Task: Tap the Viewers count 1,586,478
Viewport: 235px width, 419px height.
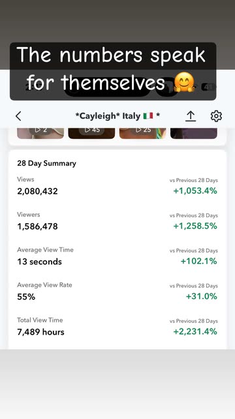Action: click(37, 227)
